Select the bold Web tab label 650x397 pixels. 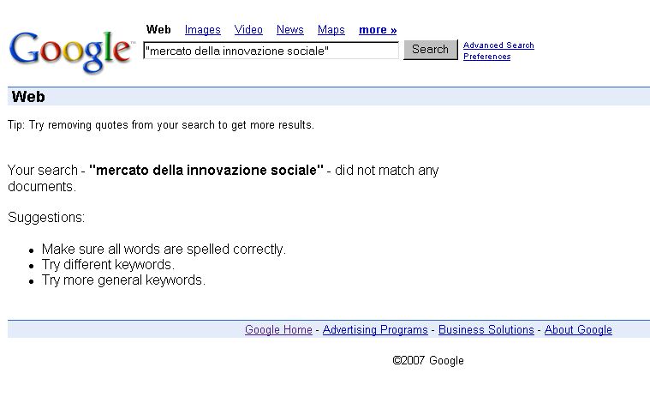click(158, 30)
